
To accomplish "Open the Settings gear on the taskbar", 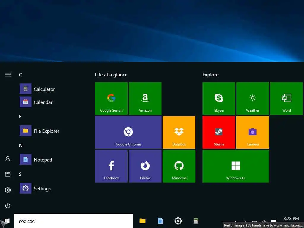I will [178, 221].
